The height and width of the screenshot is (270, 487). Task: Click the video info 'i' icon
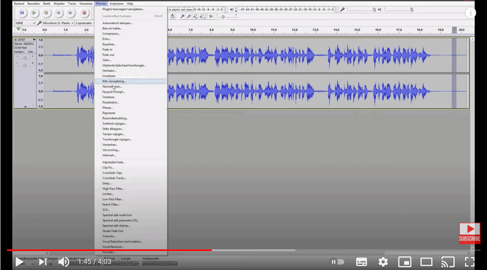point(470,13)
